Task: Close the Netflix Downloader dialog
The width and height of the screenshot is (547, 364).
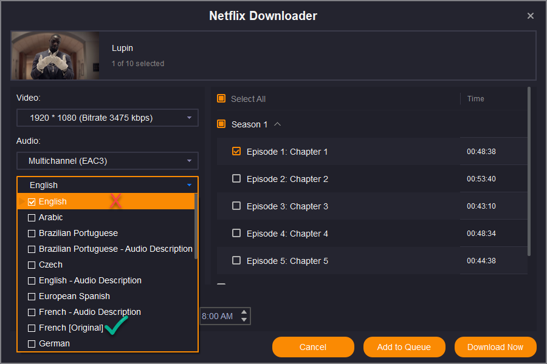Action: pos(530,16)
